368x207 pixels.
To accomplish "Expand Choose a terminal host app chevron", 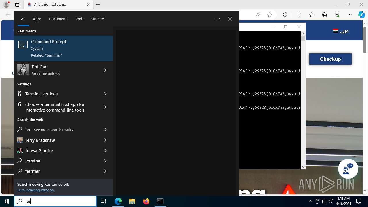I will (105, 107).
